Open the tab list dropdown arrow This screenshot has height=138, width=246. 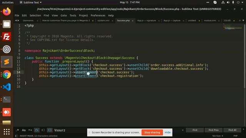click(243, 20)
